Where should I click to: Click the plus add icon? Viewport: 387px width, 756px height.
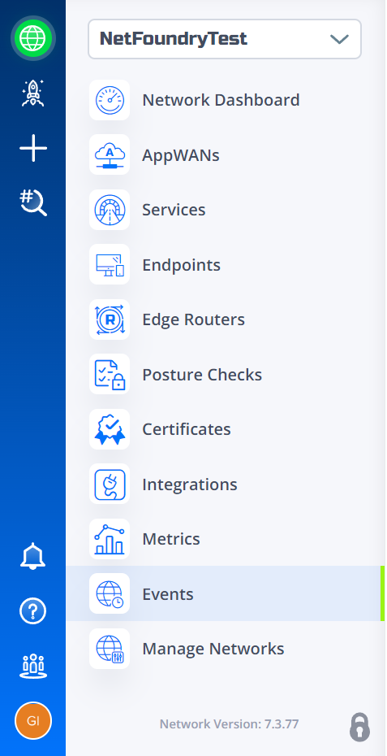[33, 148]
